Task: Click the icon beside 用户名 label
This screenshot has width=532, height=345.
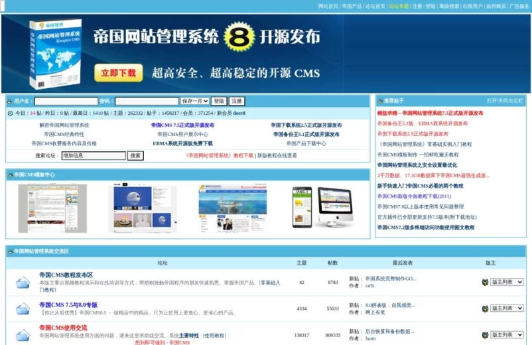Action: tap(9, 101)
